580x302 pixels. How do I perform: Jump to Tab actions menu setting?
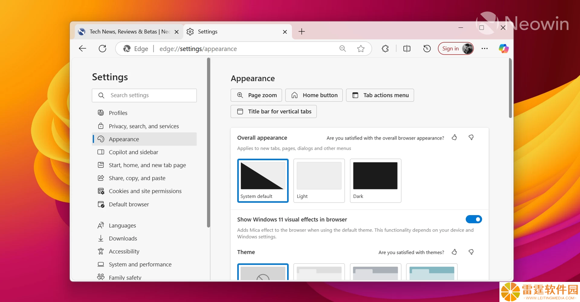[380, 95]
